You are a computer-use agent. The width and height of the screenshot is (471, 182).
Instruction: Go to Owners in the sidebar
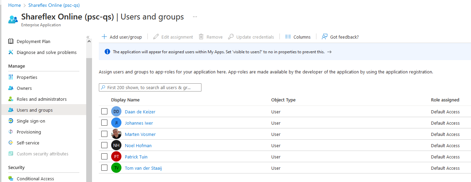[24, 88]
